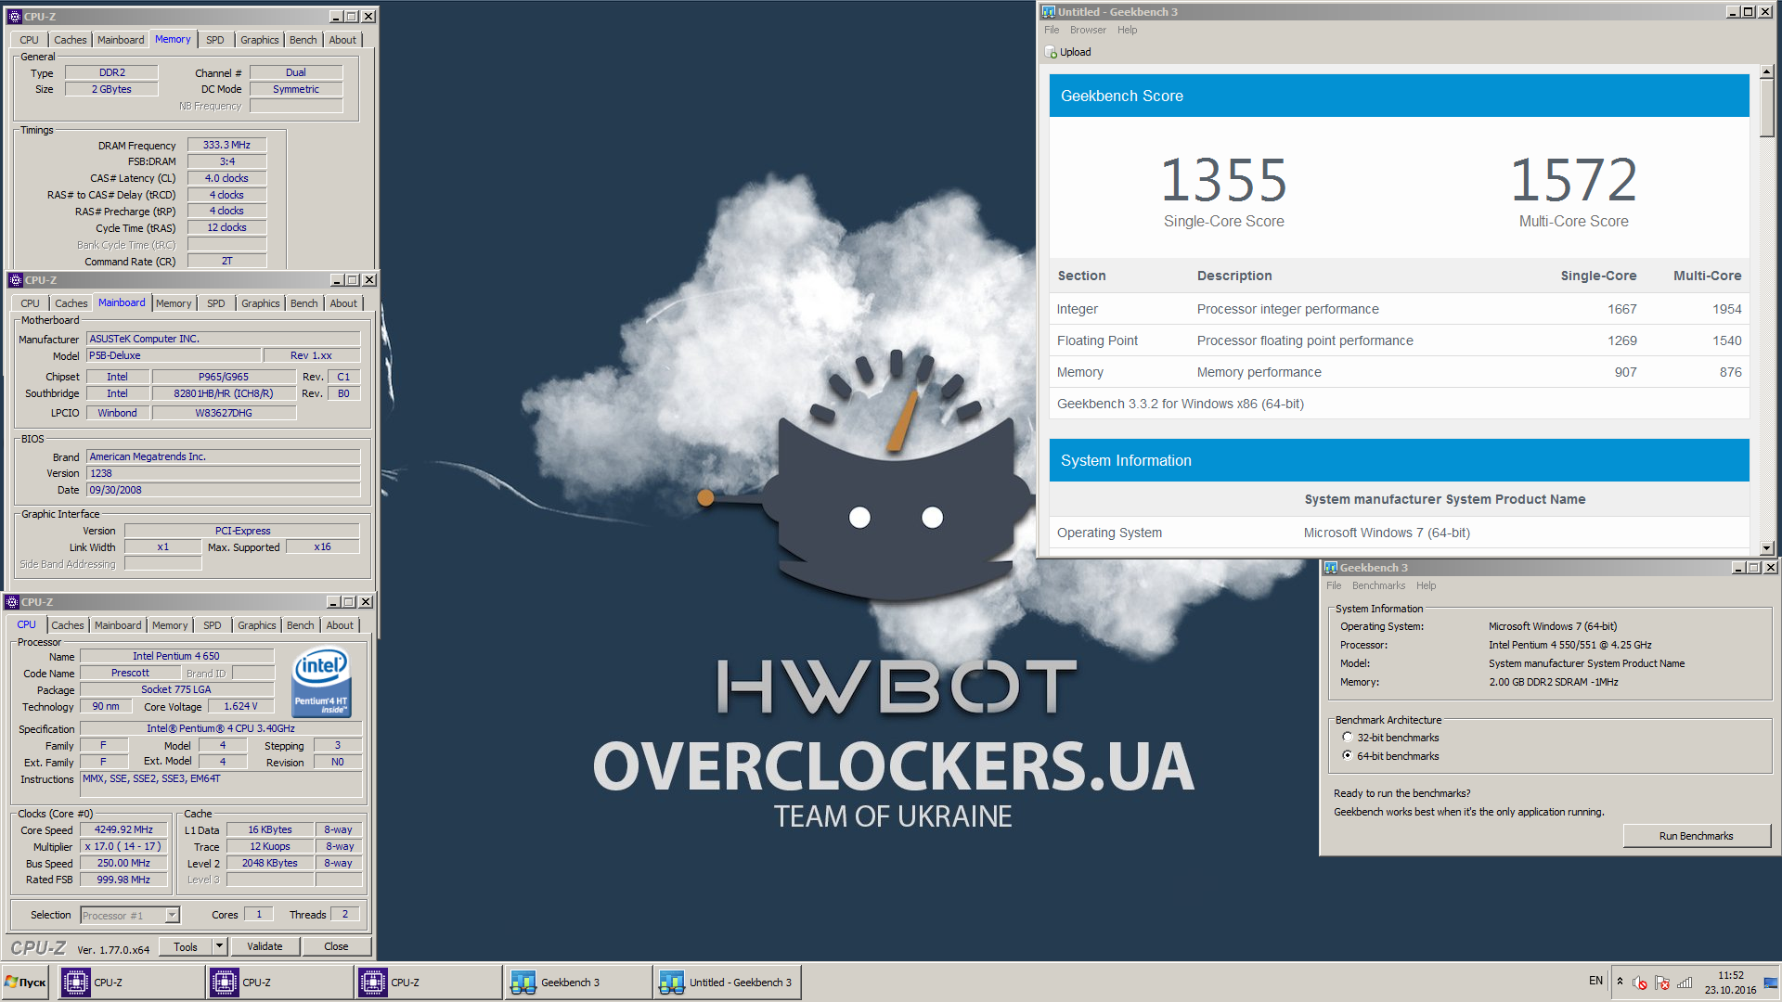Image resolution: width=1782 pixels, height=1002 pixels.
Task: Open Browser menu in Geekbench results window
Action: pos(1088,30)
